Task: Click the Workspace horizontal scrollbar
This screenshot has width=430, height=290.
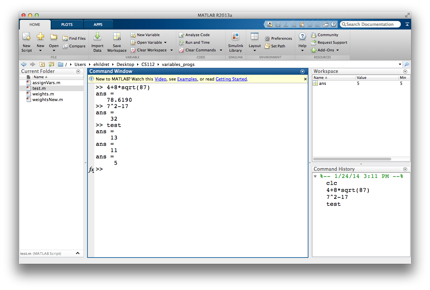Action: 352,159
